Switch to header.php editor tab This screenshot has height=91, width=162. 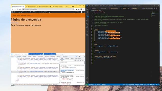135,8
